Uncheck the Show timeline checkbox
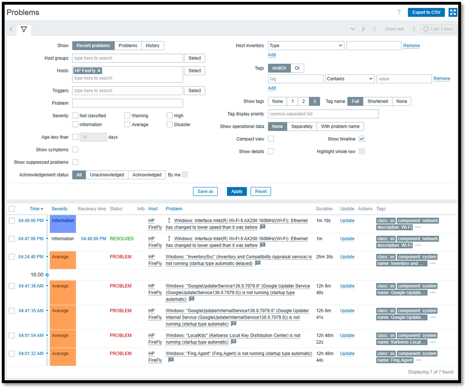Viewport: 467px width, 389px height. pos(361,139)
